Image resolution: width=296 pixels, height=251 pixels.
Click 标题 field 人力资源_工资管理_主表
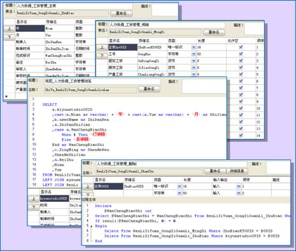(x=74, y=6)
